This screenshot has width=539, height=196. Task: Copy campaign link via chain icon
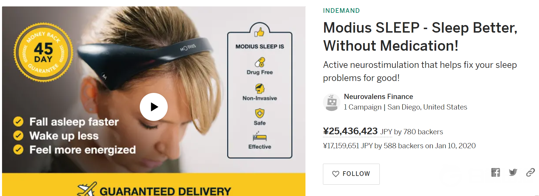point(530,172)
